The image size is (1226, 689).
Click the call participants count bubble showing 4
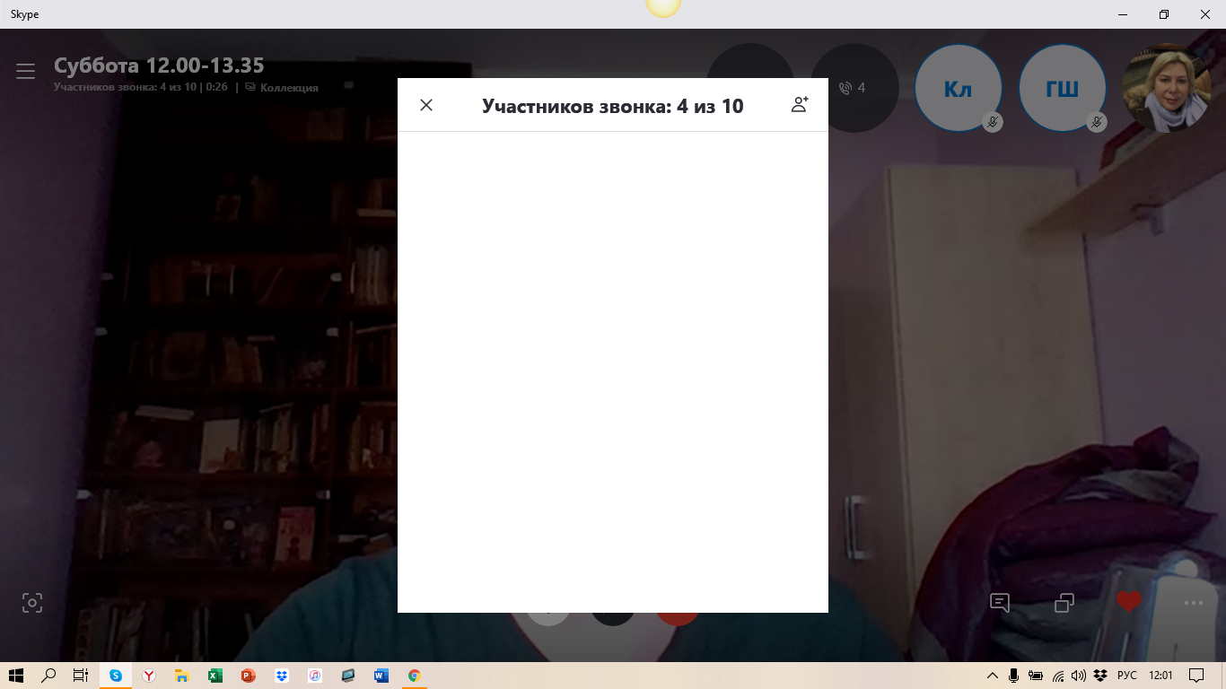(854, 88)
